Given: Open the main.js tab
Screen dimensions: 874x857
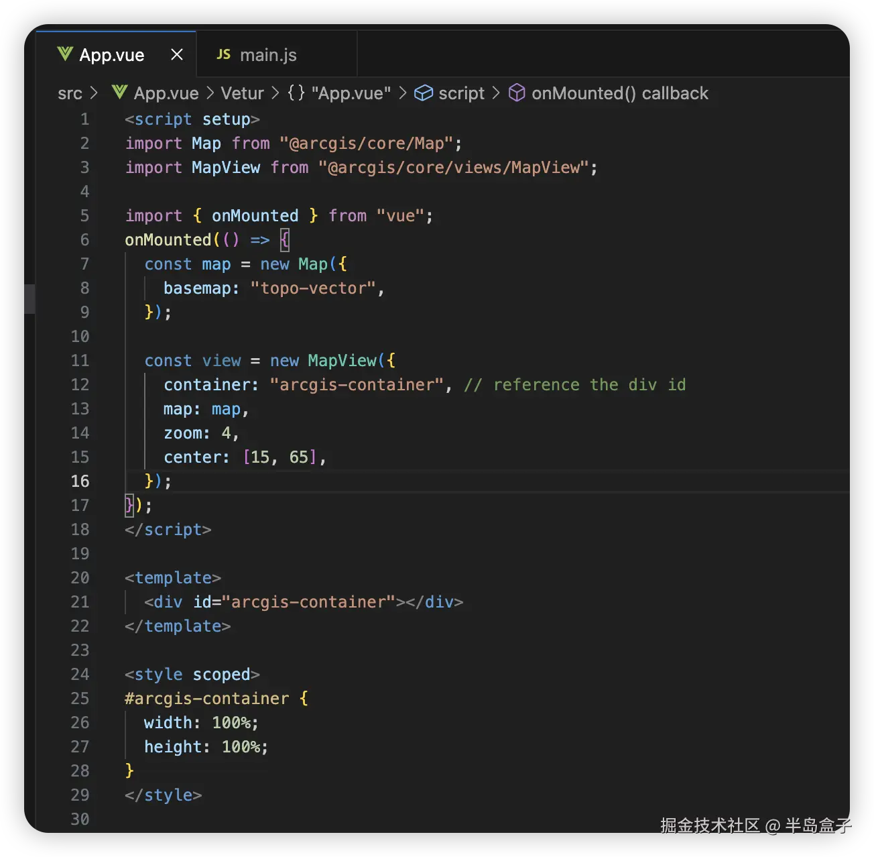Looking at the screenshot, I should [x=276, y=54].
